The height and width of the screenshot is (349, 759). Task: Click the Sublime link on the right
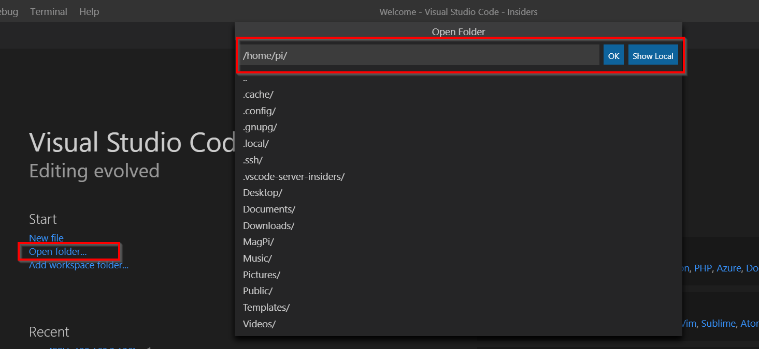pyautogui.click(x=718, y=323)
